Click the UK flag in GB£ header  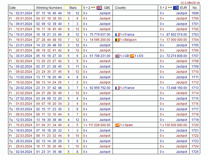pyautogui.click(x=99, y=8)
